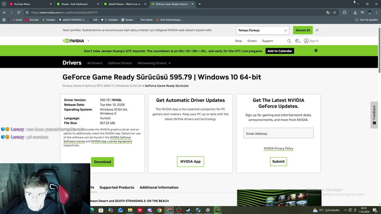Click the browser back arrow
381x214 pixels.
click(x=4, y=12)
